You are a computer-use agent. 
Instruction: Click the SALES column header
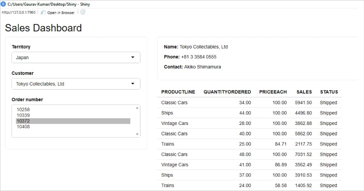click(x=304, y=92)
